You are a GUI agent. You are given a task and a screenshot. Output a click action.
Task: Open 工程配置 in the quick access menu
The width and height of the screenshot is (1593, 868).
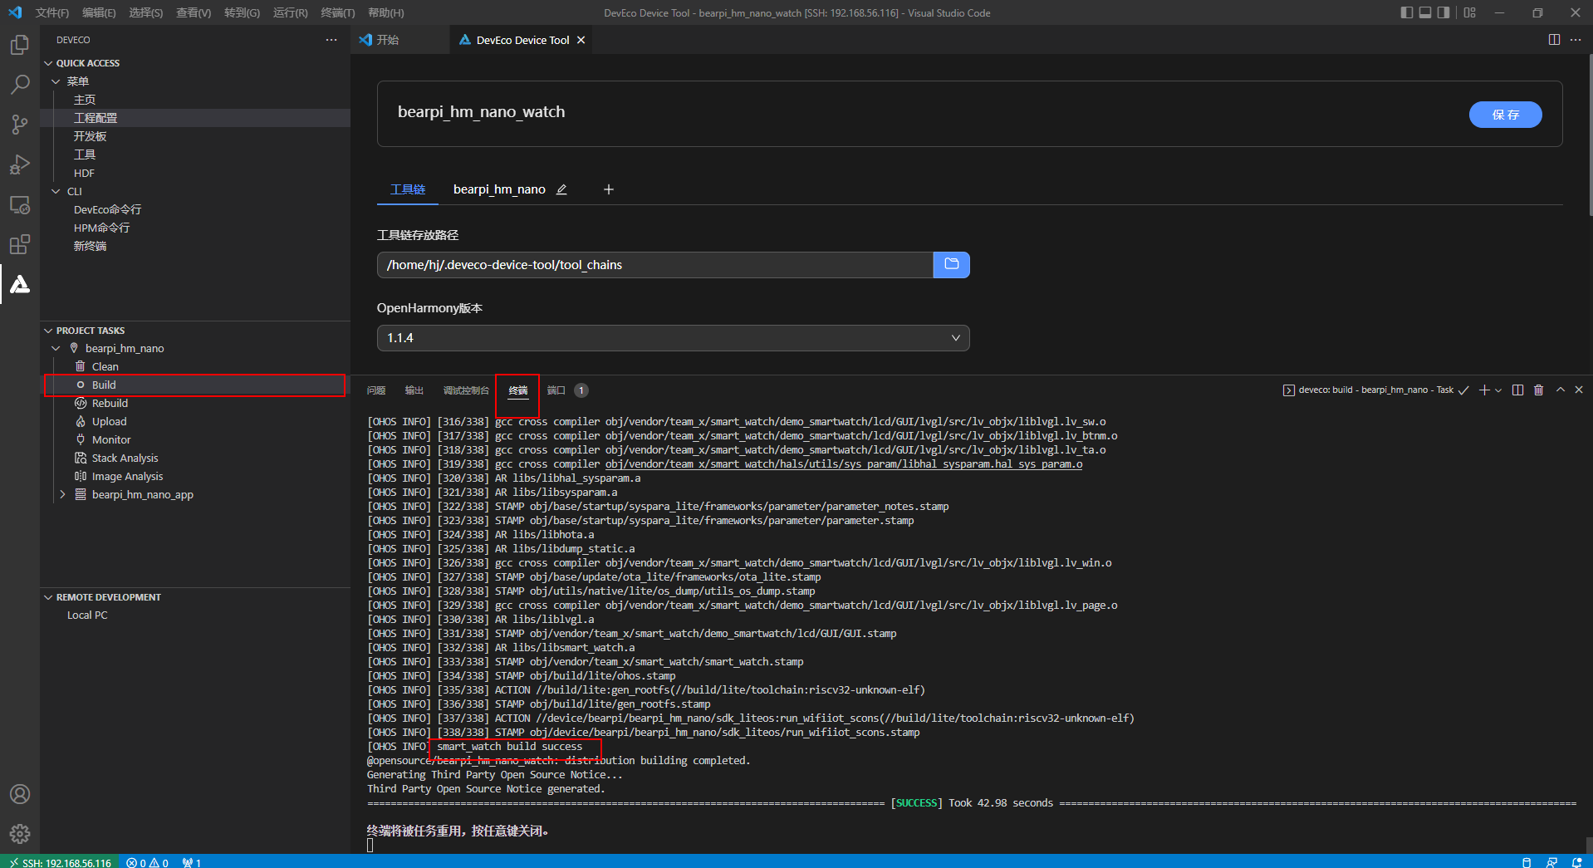(x=195, y=118)
